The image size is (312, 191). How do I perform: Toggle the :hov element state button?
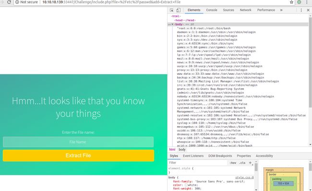click(233, 163)
